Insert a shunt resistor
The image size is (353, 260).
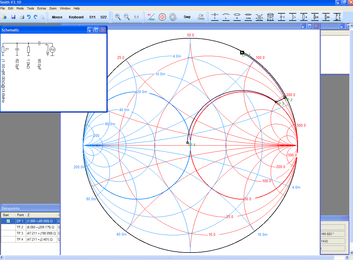(304, 17)
